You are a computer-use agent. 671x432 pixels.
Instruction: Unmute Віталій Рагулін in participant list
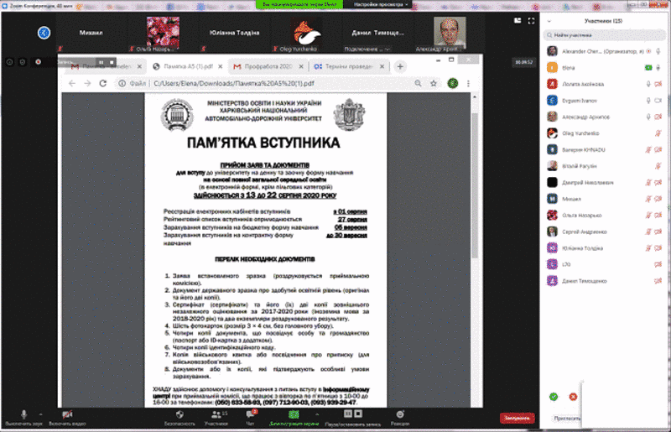coord(658,166)
